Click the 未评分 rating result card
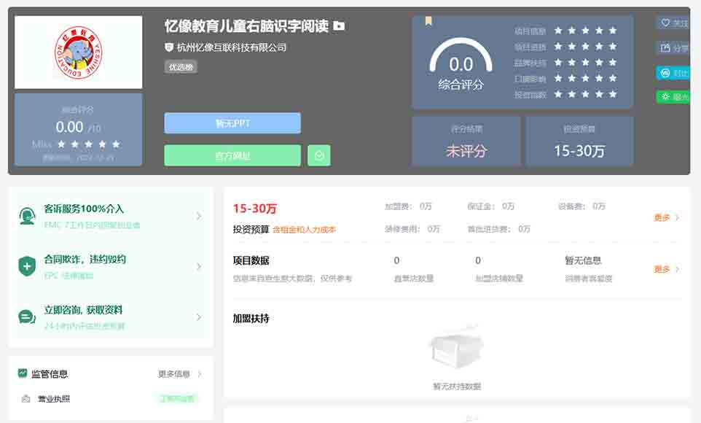 (x=466, y=141)
